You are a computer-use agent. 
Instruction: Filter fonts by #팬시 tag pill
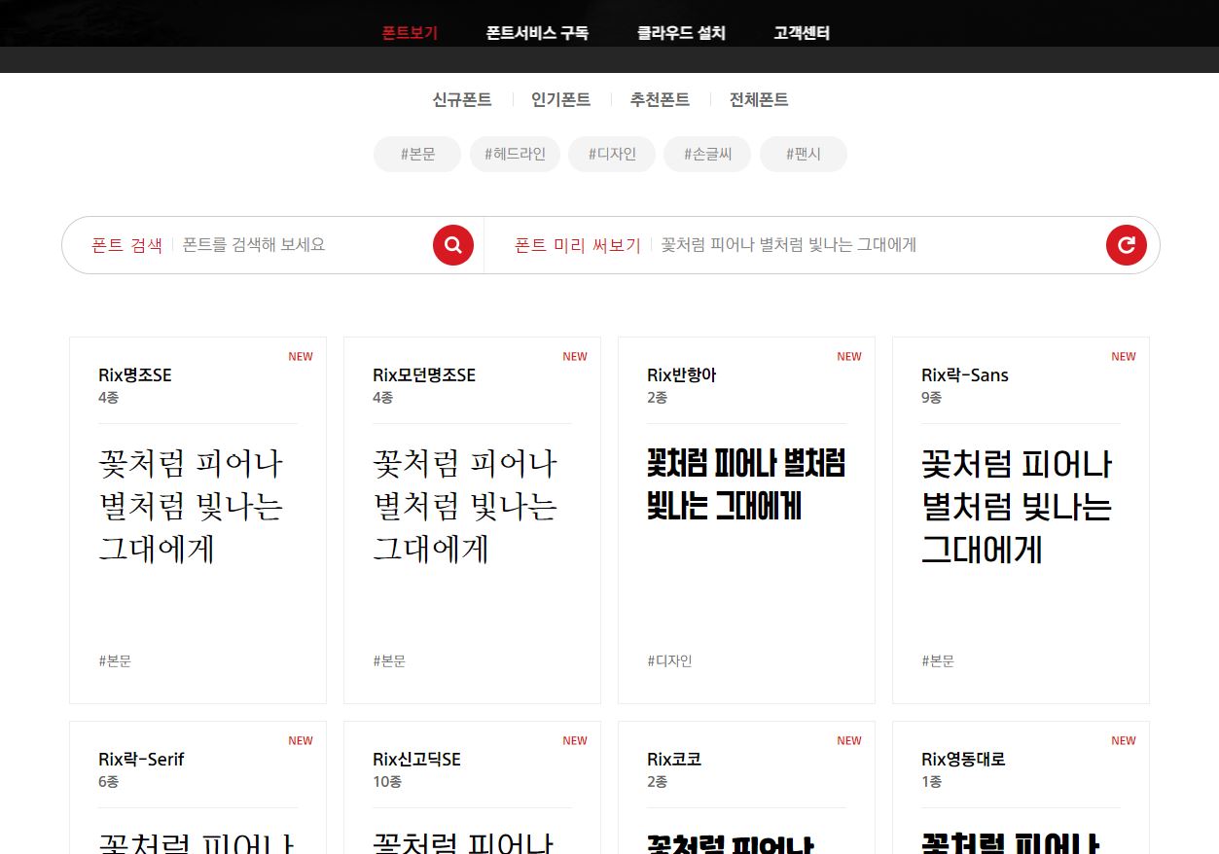(804, 154)
